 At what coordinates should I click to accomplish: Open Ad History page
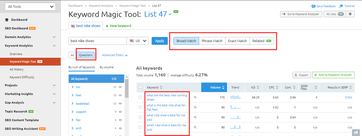[17, 69]
